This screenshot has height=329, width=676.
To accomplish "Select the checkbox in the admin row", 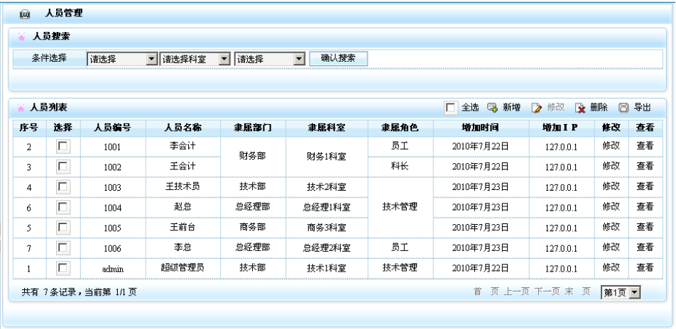I will 62,267.
